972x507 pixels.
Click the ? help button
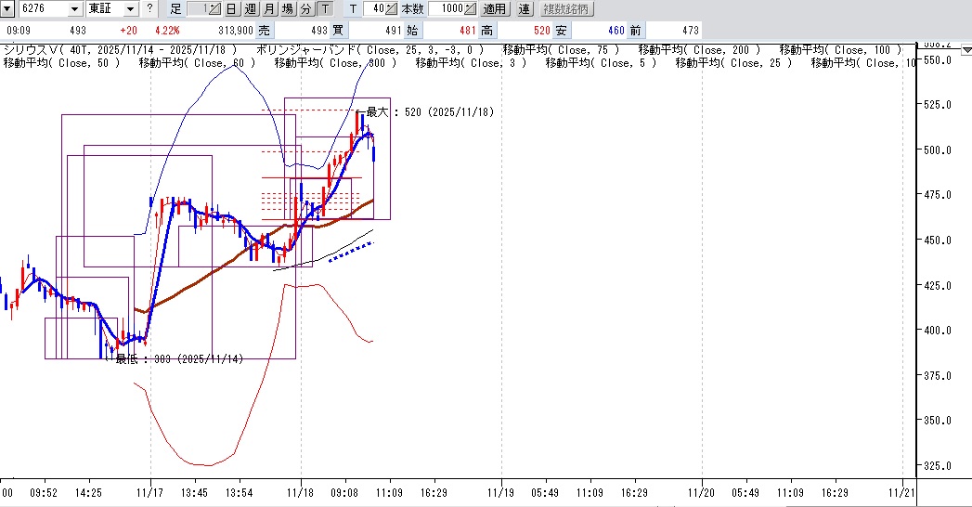pos(149,8)
